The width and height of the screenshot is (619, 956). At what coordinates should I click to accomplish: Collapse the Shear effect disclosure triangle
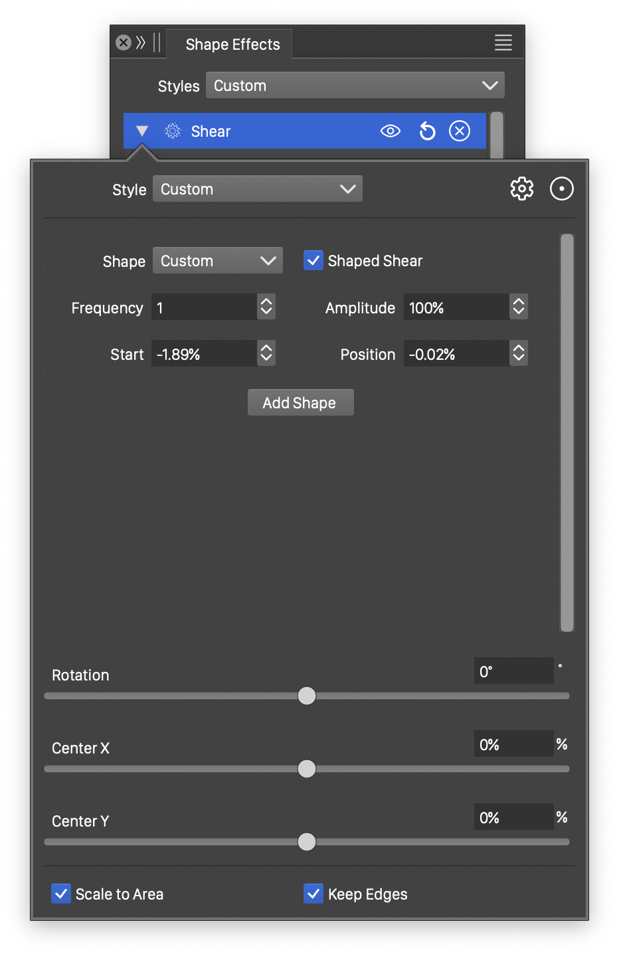click(x=142, y=131)
